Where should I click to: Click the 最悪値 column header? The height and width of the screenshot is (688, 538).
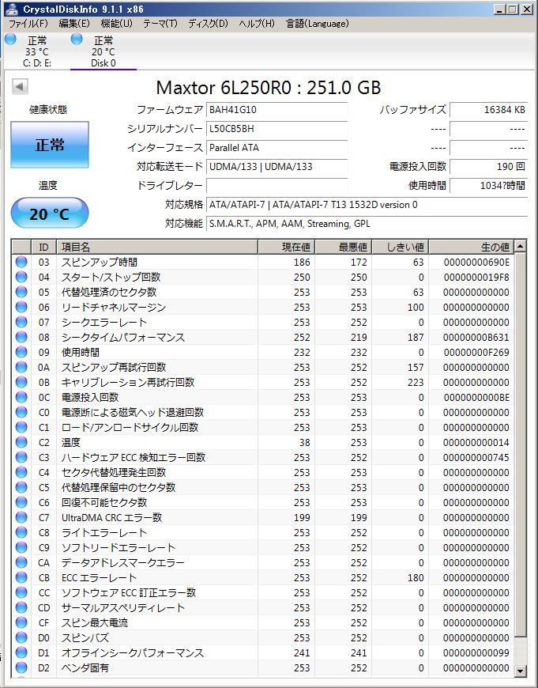(344, 247)
